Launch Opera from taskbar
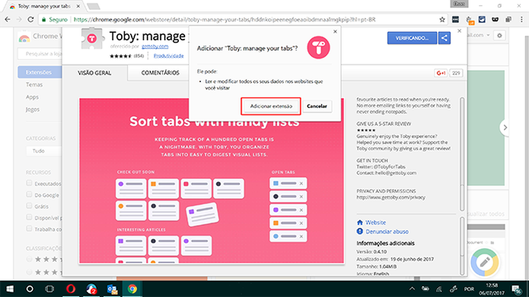 point(71,289)
